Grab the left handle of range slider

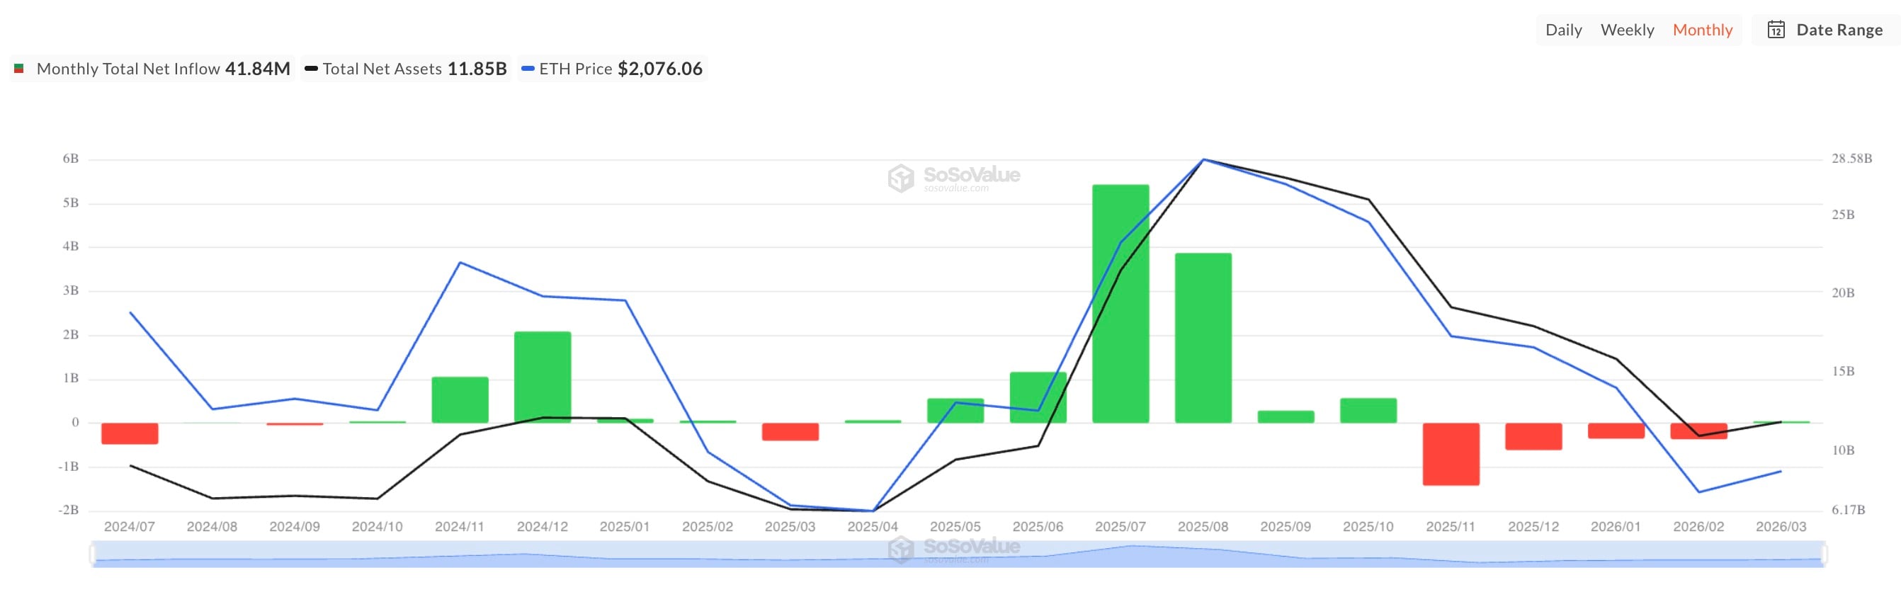pyautogui.click(x=92, y=554)
